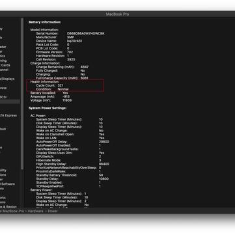Click the 'Health Information:' row
Screen dimensions: 235x235
(x=44, y=81)
